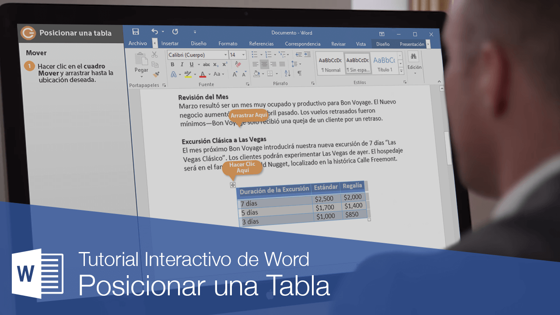Open the Insertar tab
560x315 pixels.
[170, 43]
